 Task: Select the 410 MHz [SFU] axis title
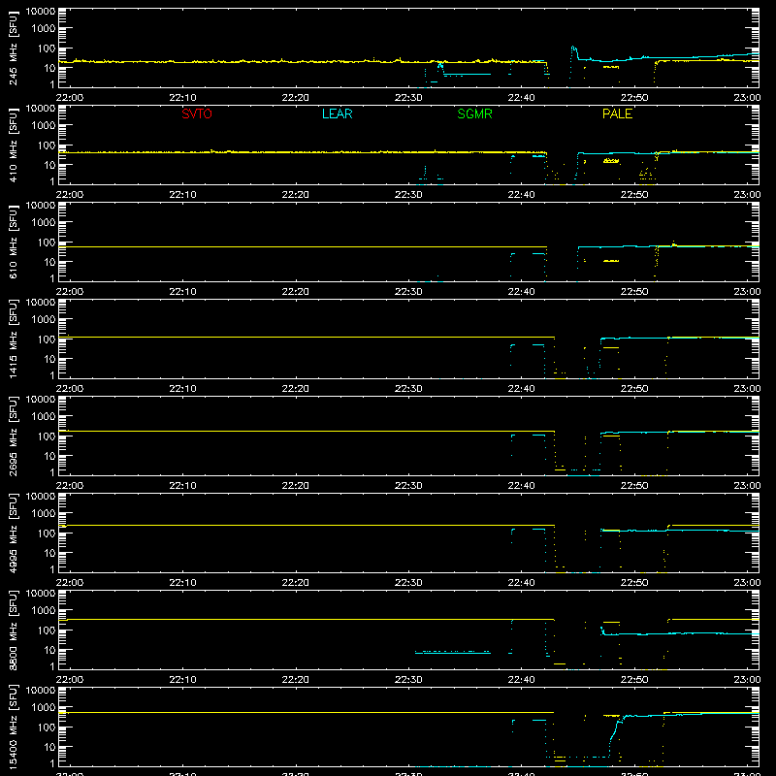(x=14, y=145)
